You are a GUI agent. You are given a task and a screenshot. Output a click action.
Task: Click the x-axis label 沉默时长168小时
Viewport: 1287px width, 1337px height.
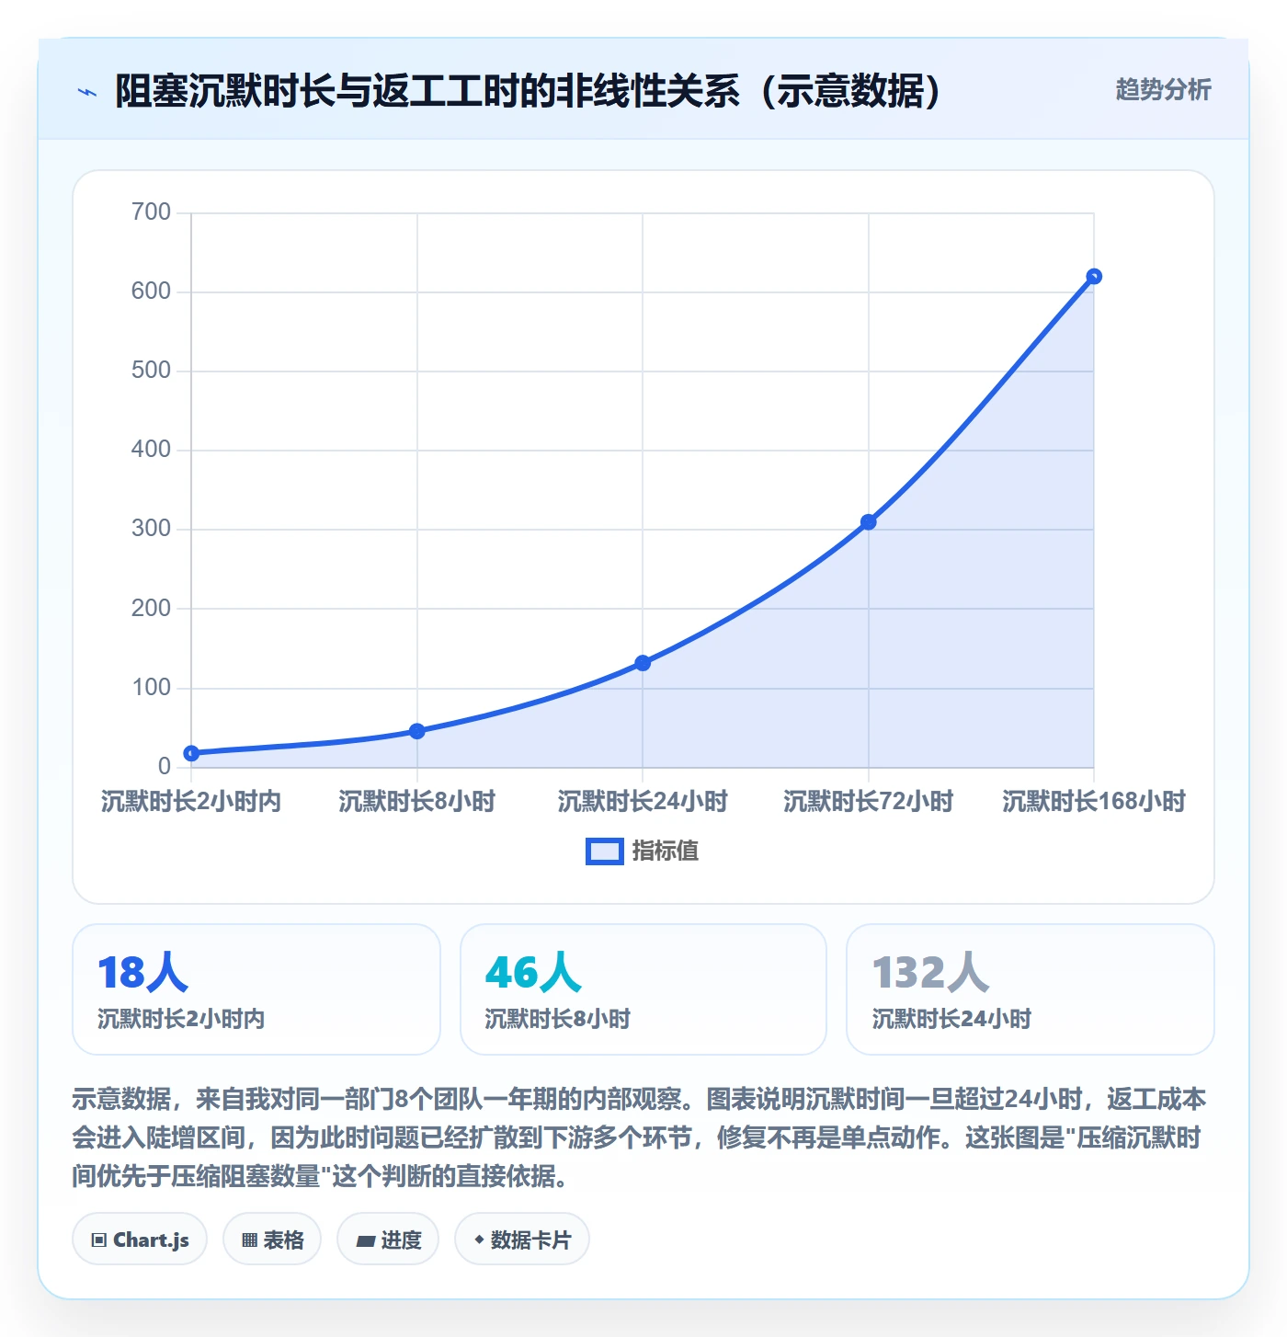coord(1094,802)
